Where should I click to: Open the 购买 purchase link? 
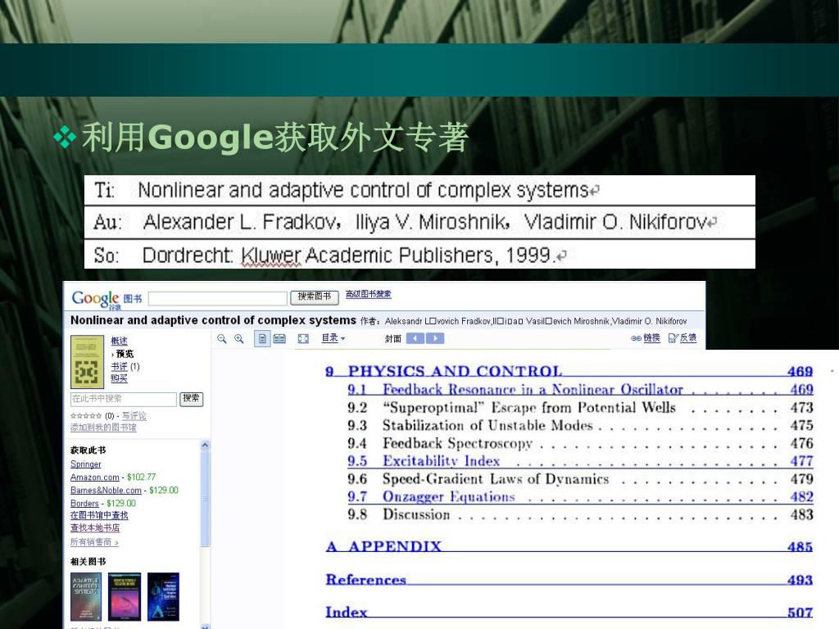pos(120,378)
